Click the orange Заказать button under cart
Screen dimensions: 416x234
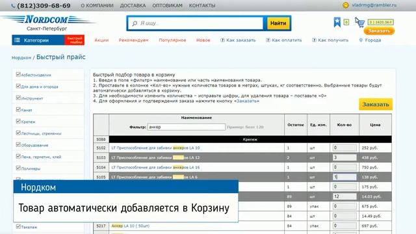pos(379,31)
